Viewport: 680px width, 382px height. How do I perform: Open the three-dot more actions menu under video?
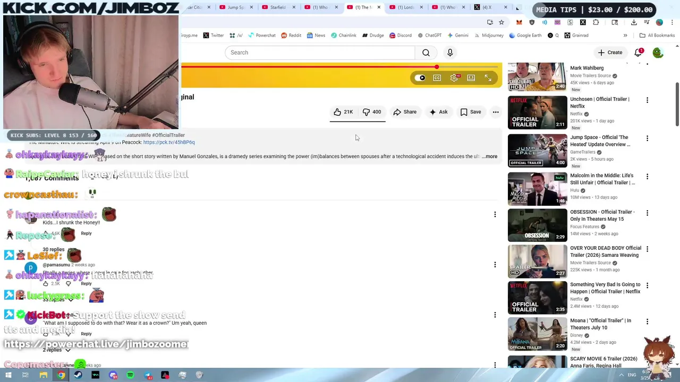[496, 112]
